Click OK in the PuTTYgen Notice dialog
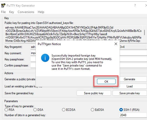Screen dimensions: 147x120 coord(106,81)
